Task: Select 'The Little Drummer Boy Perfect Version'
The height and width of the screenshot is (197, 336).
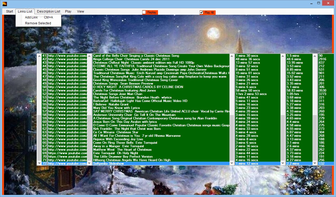Action: (x=161, y=157)
